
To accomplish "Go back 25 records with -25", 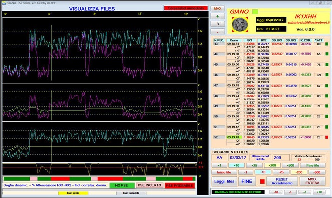I will (281, 172).
